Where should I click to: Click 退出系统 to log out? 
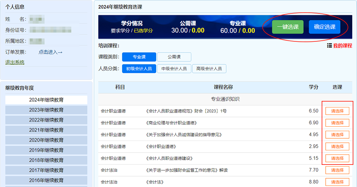pyautogui.click(x=15, y=62)
